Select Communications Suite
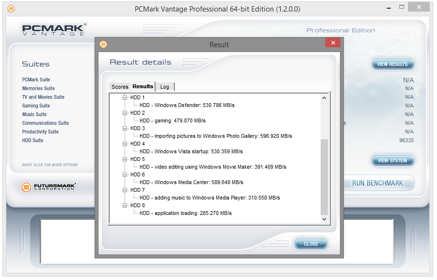Image resolution: width=437 pixels, height=280 pixels. click(x=45, y=123)
